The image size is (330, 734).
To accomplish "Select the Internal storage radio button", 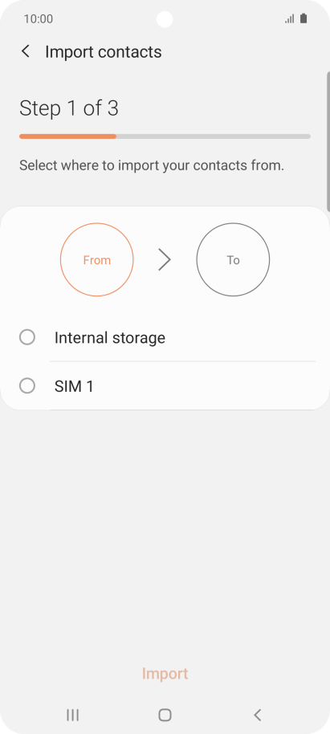I will [27, 337].
